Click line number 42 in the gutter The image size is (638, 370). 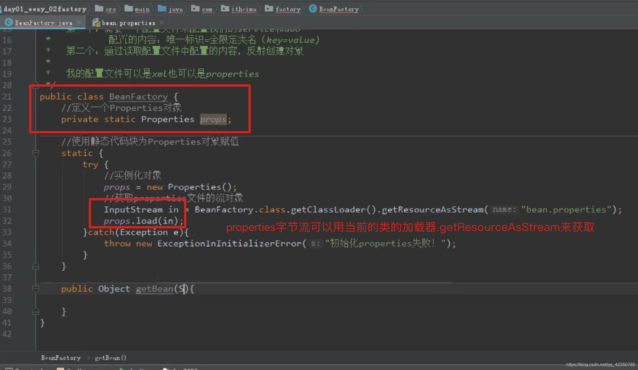pos(7,334)
